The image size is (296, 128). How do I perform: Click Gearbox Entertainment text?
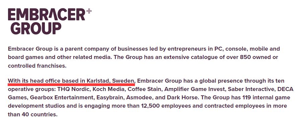pyautogui.click(x=62, y=98)
